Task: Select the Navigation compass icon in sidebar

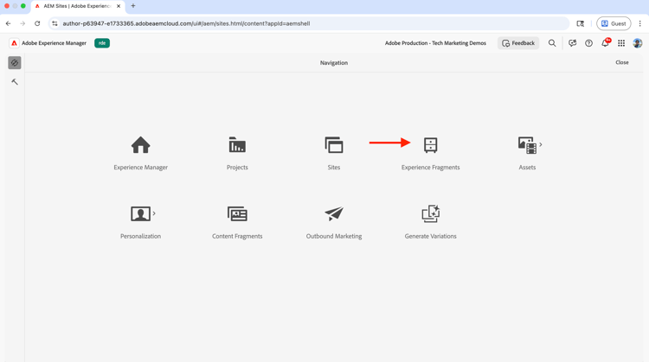Action: pos(15,63)
